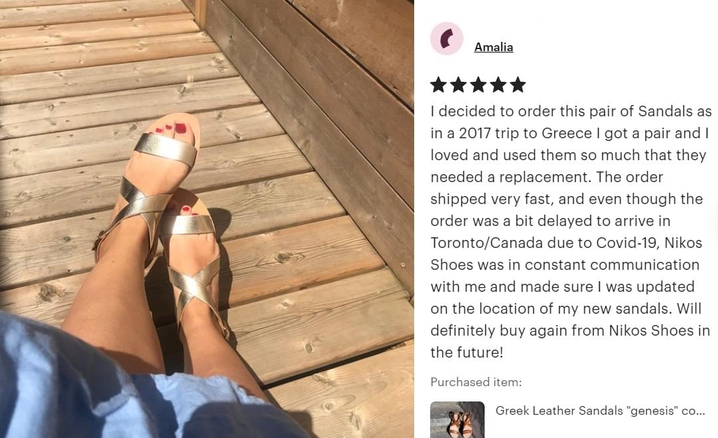Click the review's closing words "the future!"
718x438 pixels.
point(467,352)
